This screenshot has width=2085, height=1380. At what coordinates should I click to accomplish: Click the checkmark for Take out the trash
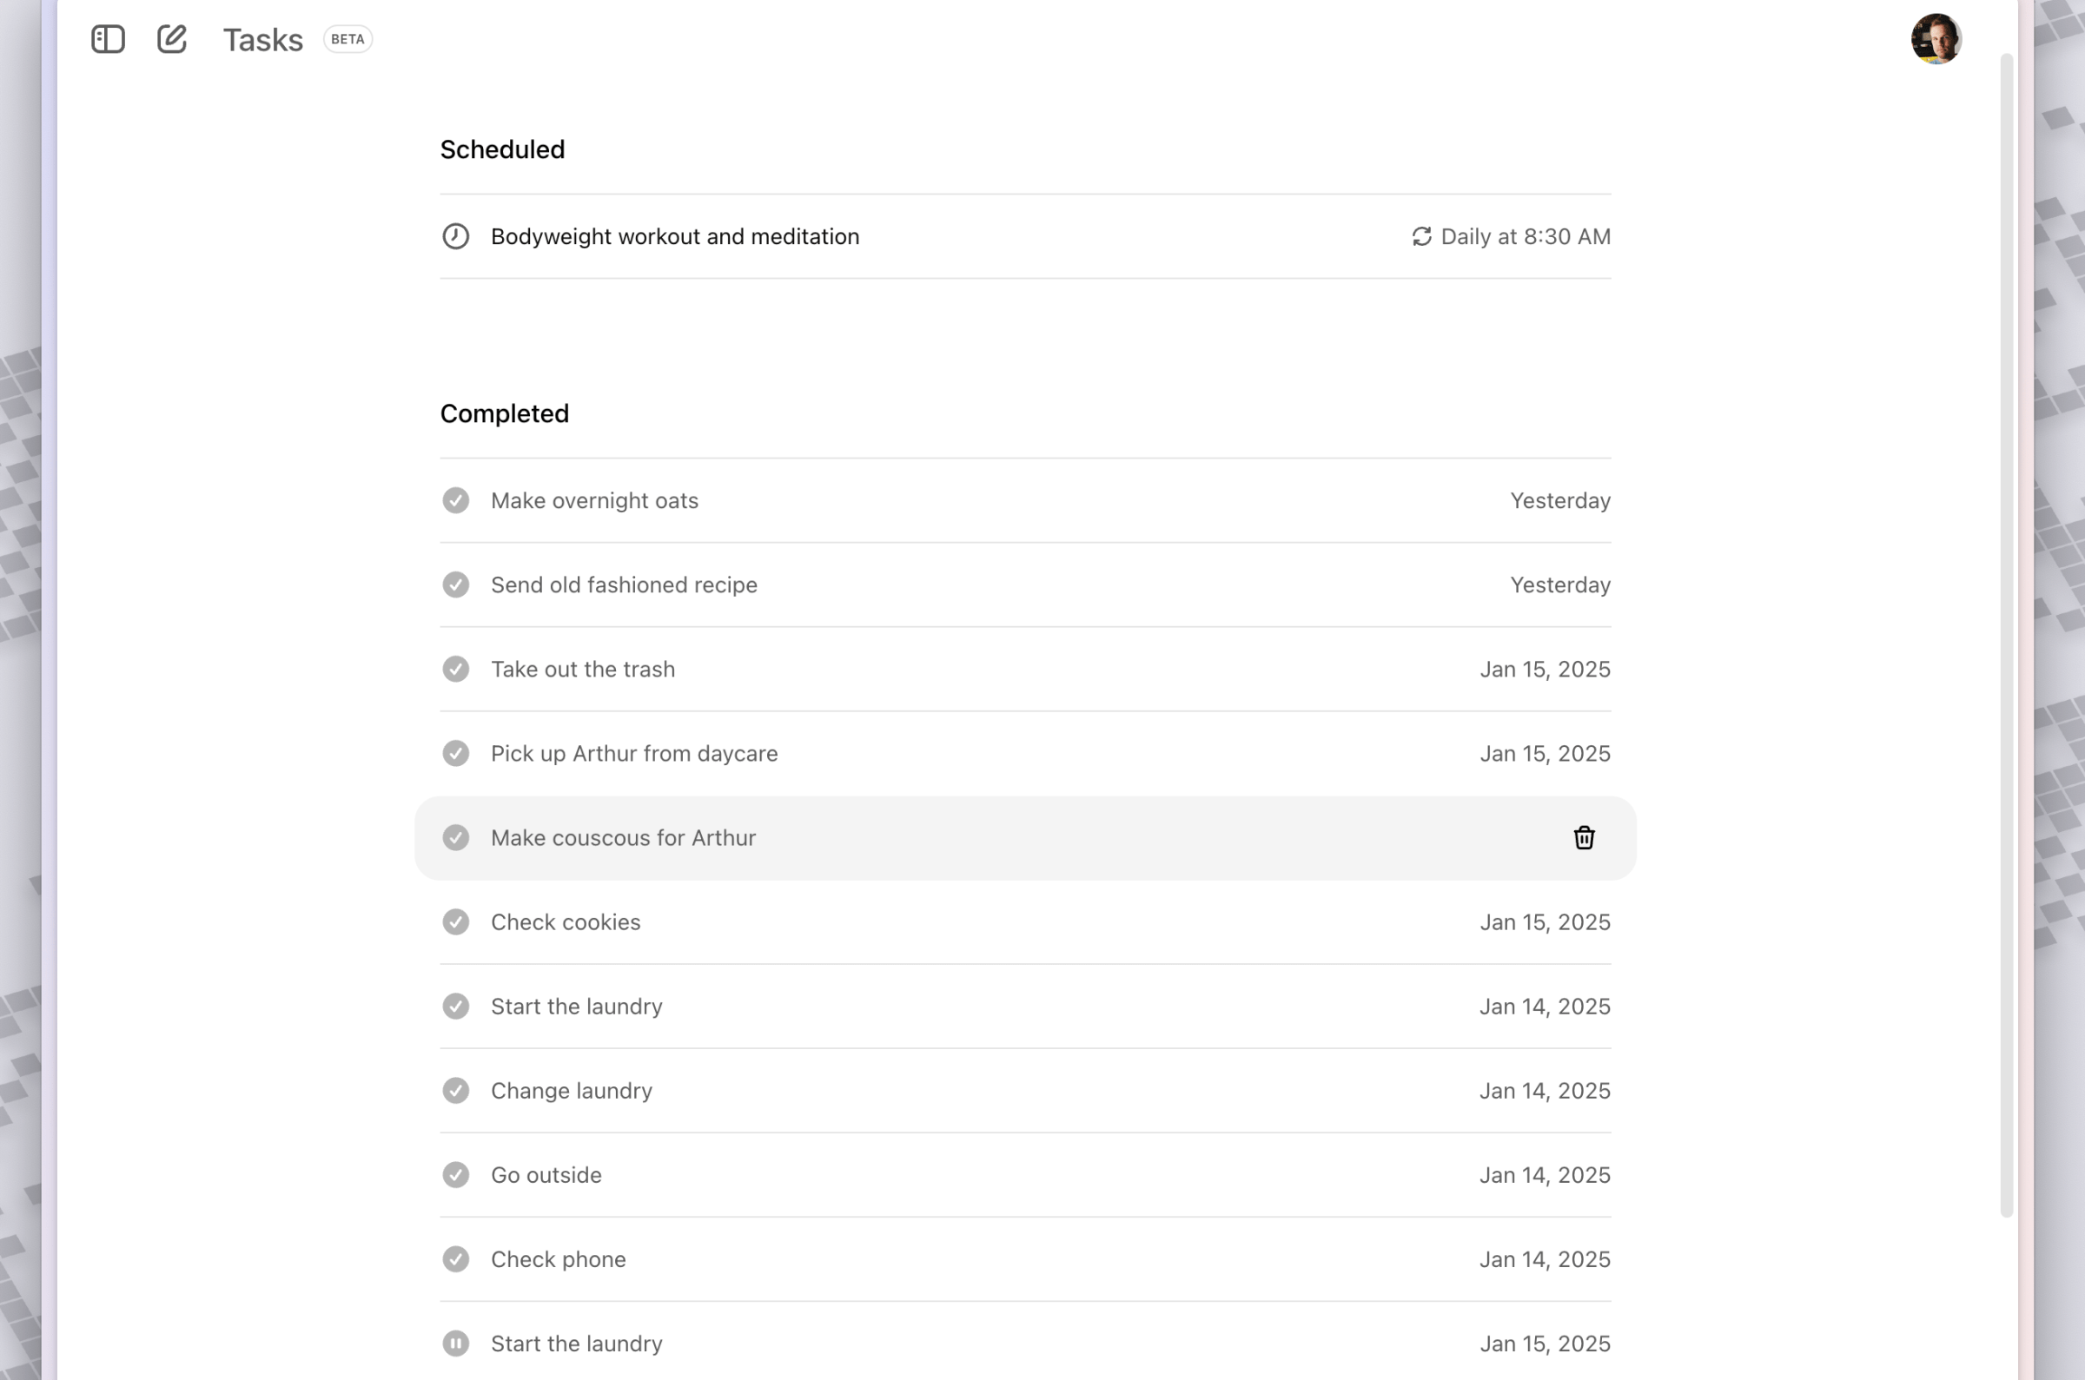tap(455, 669)
